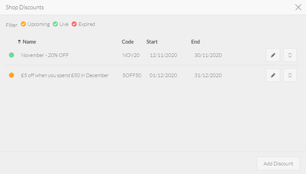Toggle the Live filter checkbox
This screenshot has height=174, width=306.
click(x=55, y=24)
